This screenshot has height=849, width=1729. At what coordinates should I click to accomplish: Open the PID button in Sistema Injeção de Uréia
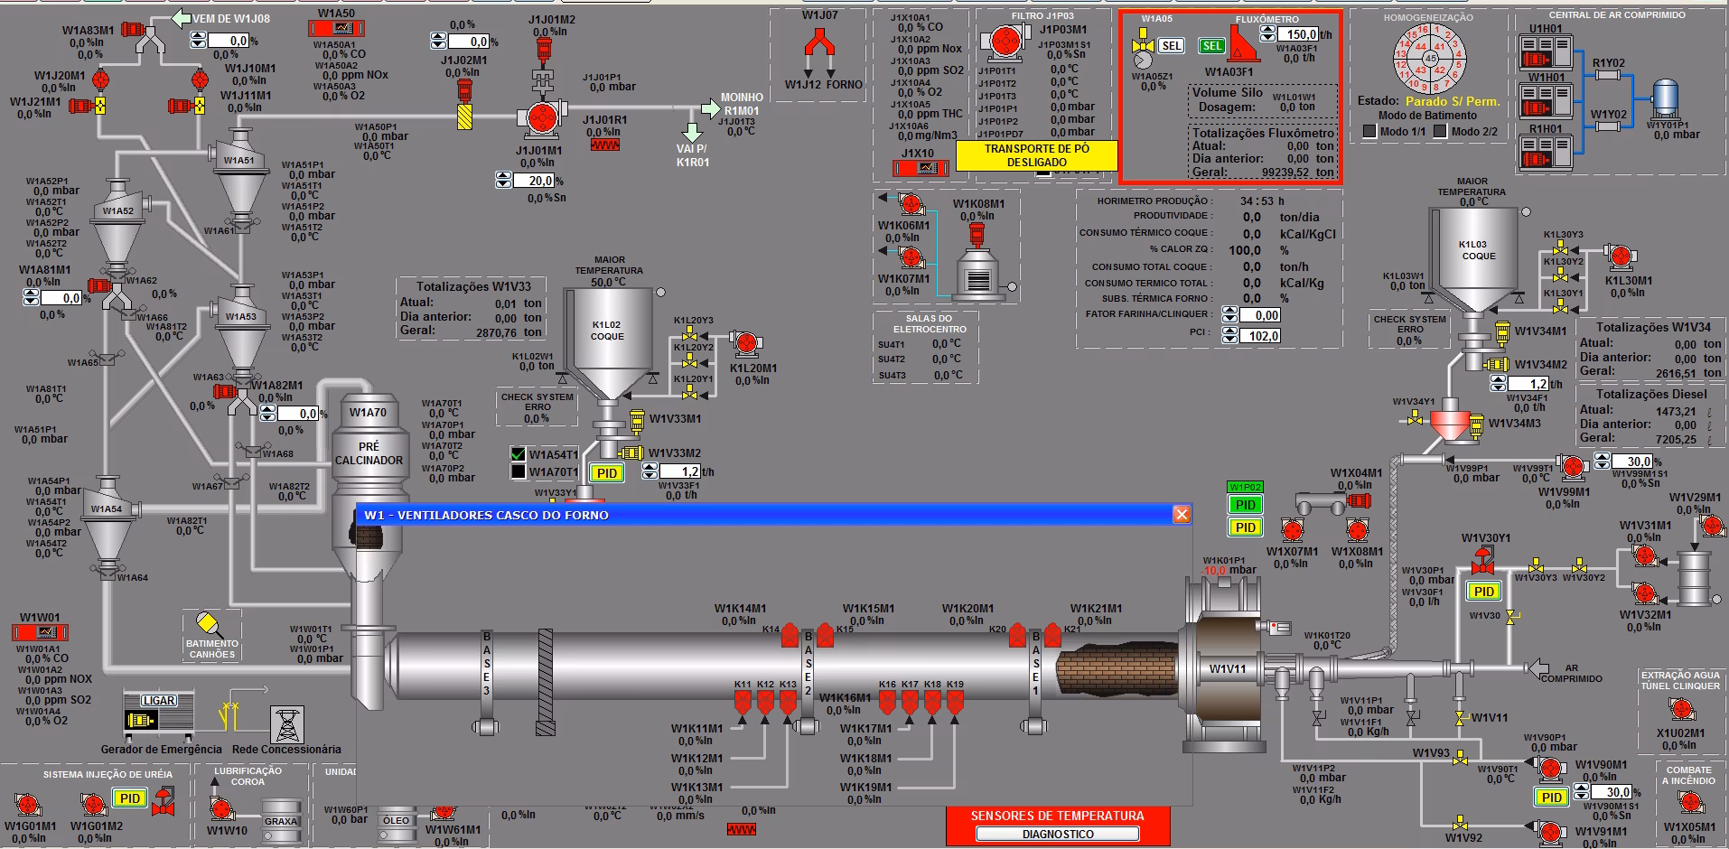pos(130,798)
